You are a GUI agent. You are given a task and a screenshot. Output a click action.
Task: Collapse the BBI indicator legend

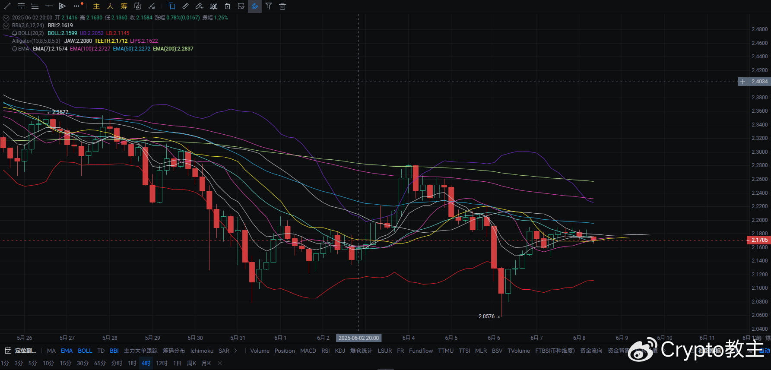coord(6,25)
